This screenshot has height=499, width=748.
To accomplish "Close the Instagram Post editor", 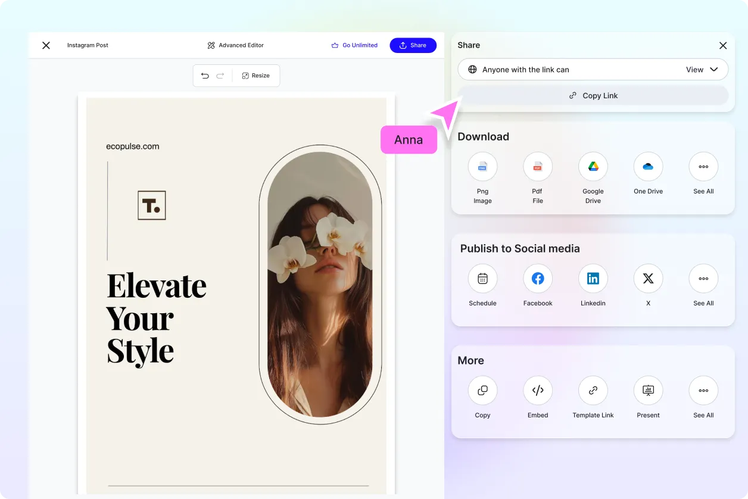I will tap(46, 45).
